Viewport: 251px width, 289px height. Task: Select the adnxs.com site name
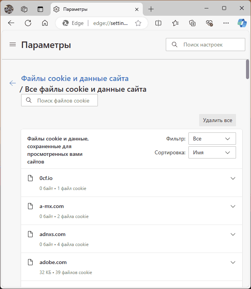pyautogui.click(x=52, y=234)
